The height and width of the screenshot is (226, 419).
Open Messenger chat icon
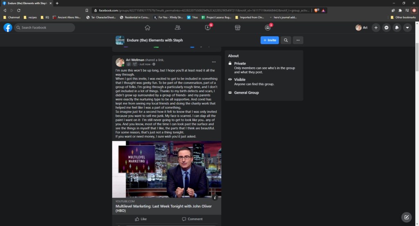pos(386,28)
